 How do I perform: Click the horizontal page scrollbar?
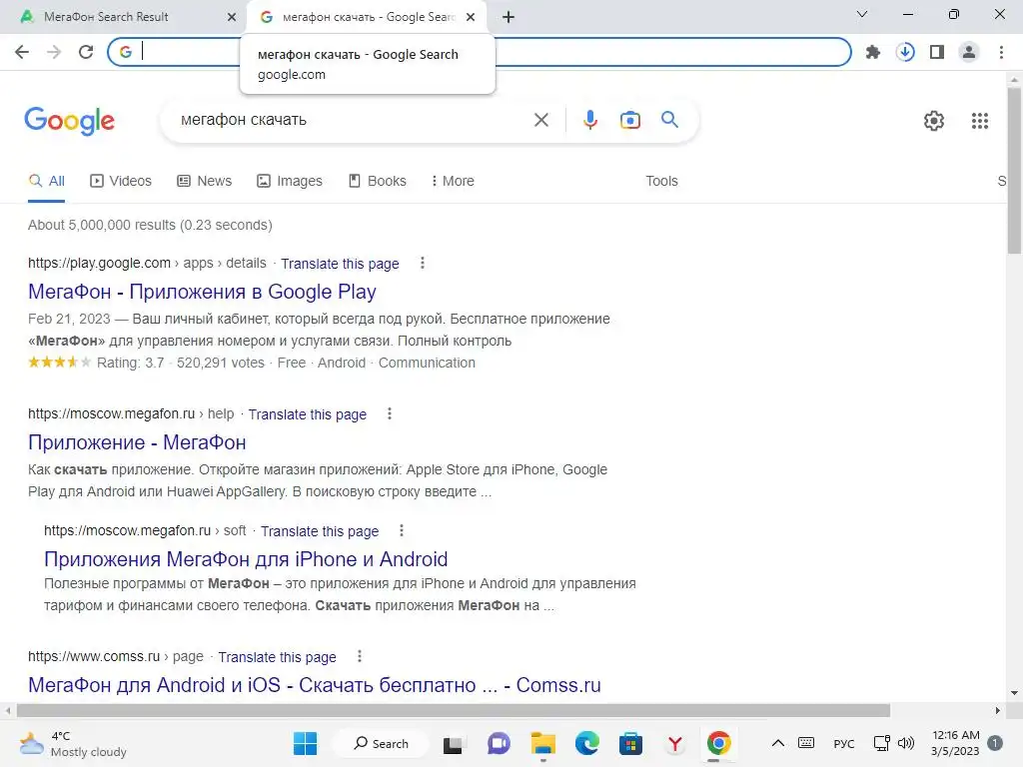(x=454, y=710)
